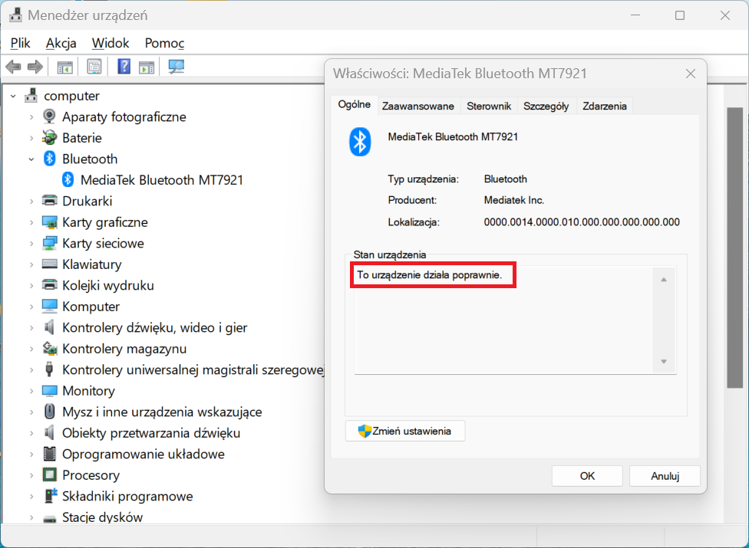The height and width of the screenshot is (548, 749).
Task: Expand the Monitory category
Action: 31,391
